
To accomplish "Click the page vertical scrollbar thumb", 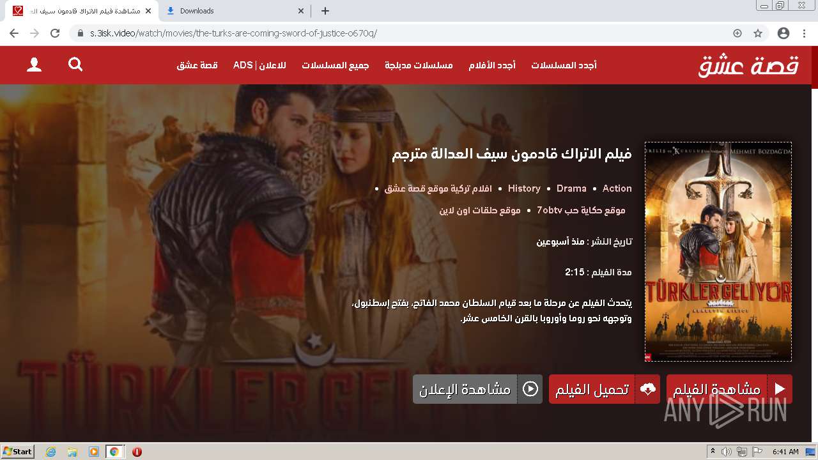I will pos(815,67).
